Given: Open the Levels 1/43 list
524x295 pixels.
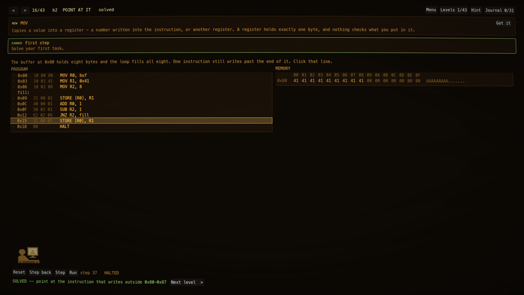Looking at the screenshot, I should tap(453, 10).
